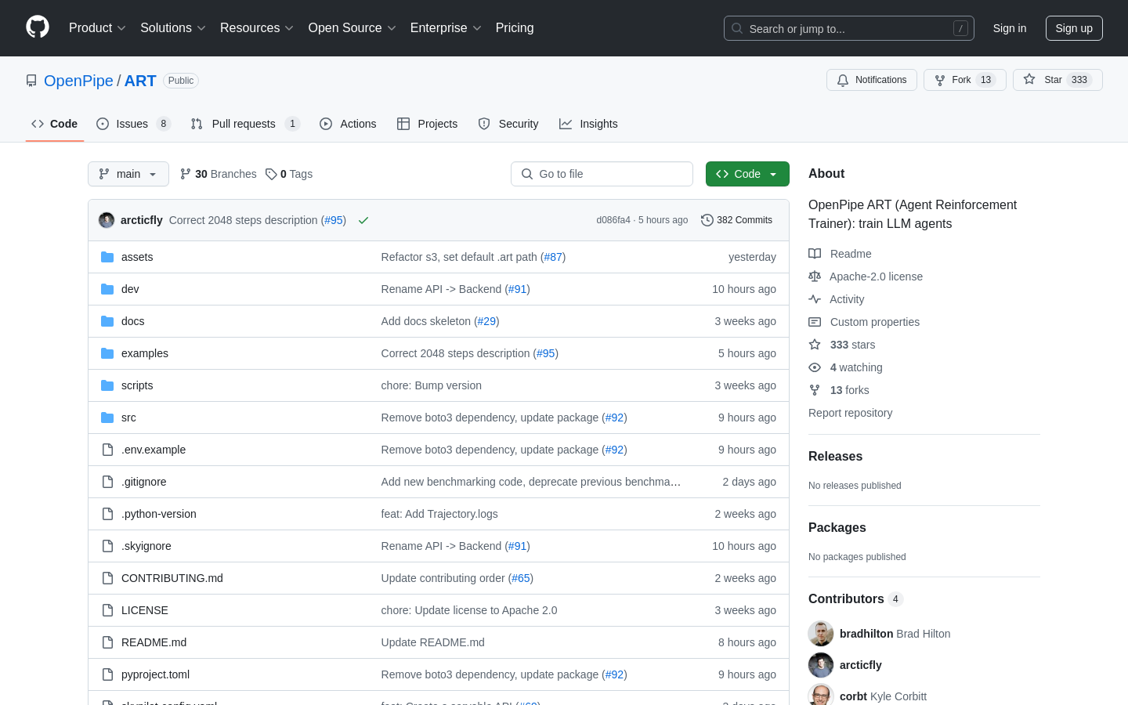
Task: View the 382 Commits history
Action: pos(736,220)
